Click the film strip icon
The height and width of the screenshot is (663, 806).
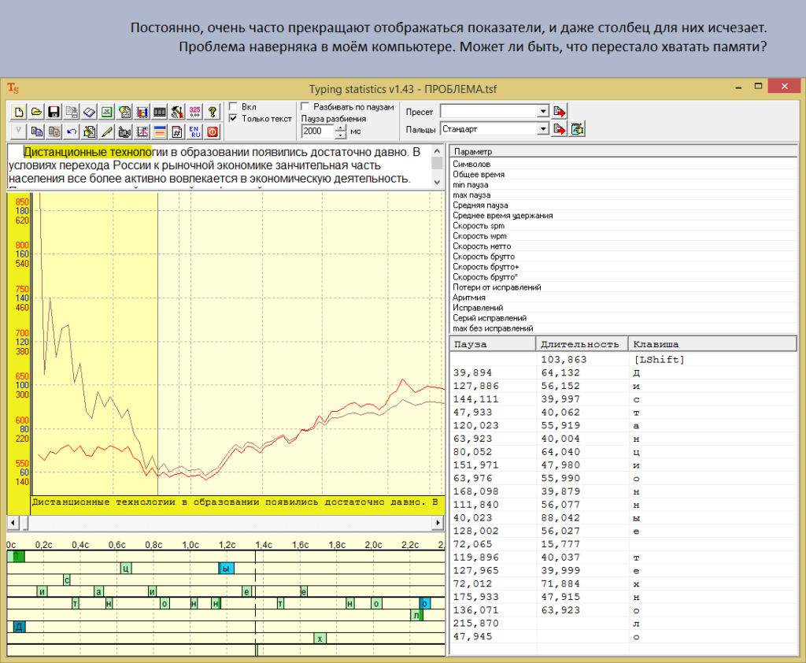tap(159, 112)
